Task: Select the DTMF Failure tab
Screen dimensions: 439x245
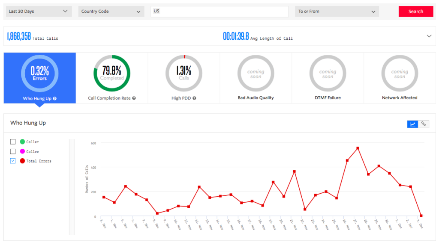Action: point(328,78)
